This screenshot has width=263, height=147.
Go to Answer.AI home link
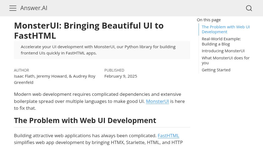(x=34, y=8)
